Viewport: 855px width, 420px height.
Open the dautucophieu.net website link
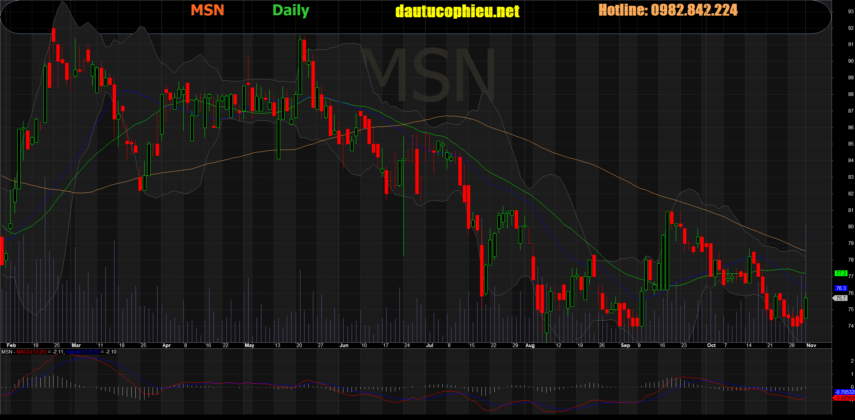pos(457,12)
